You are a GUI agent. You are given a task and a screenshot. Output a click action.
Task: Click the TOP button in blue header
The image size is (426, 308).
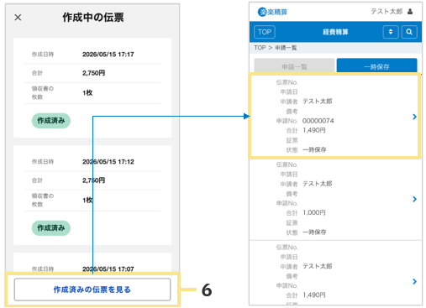pyautogui.click(x=265, y=32)
